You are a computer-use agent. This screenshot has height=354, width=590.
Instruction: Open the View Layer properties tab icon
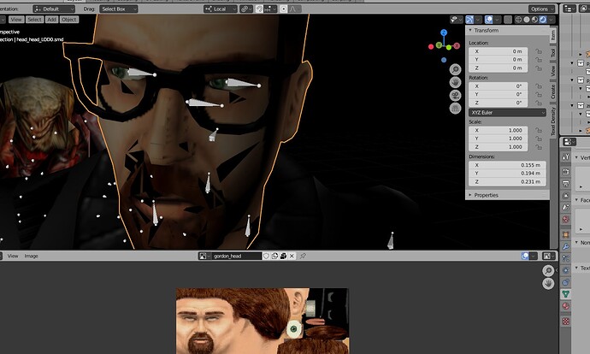565,195
